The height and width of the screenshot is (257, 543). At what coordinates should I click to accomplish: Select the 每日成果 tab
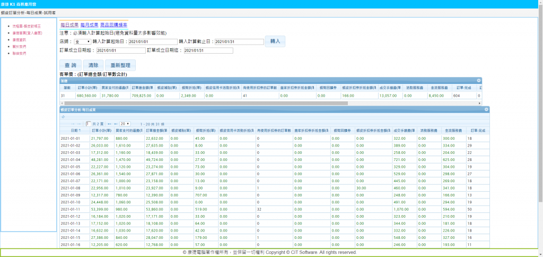tap(69, 25)
